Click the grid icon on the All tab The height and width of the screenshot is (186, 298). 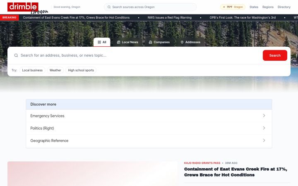(x=99, y=42)
